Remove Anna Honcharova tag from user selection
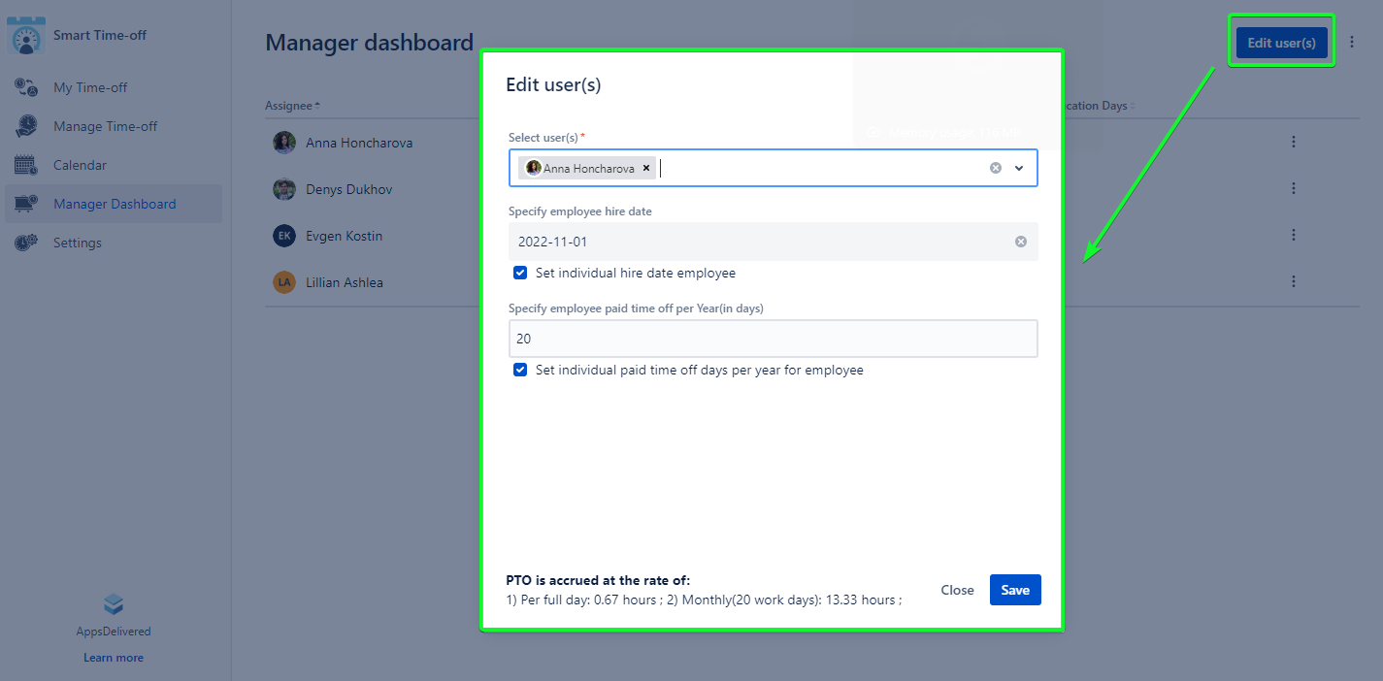The image size is (1383, 681). (647, 168)
